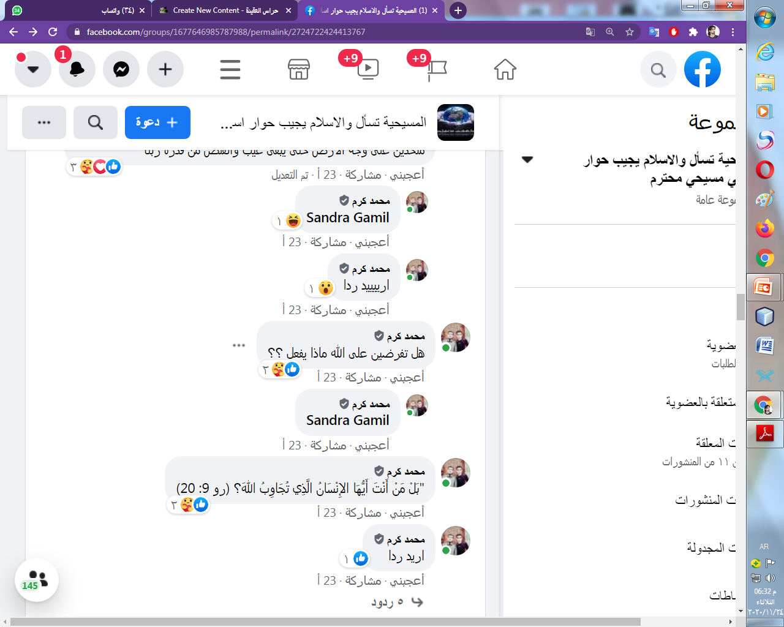Open the Extensions puzzle icon
Screen dimensions: 784x627
[x=693, y=32]
